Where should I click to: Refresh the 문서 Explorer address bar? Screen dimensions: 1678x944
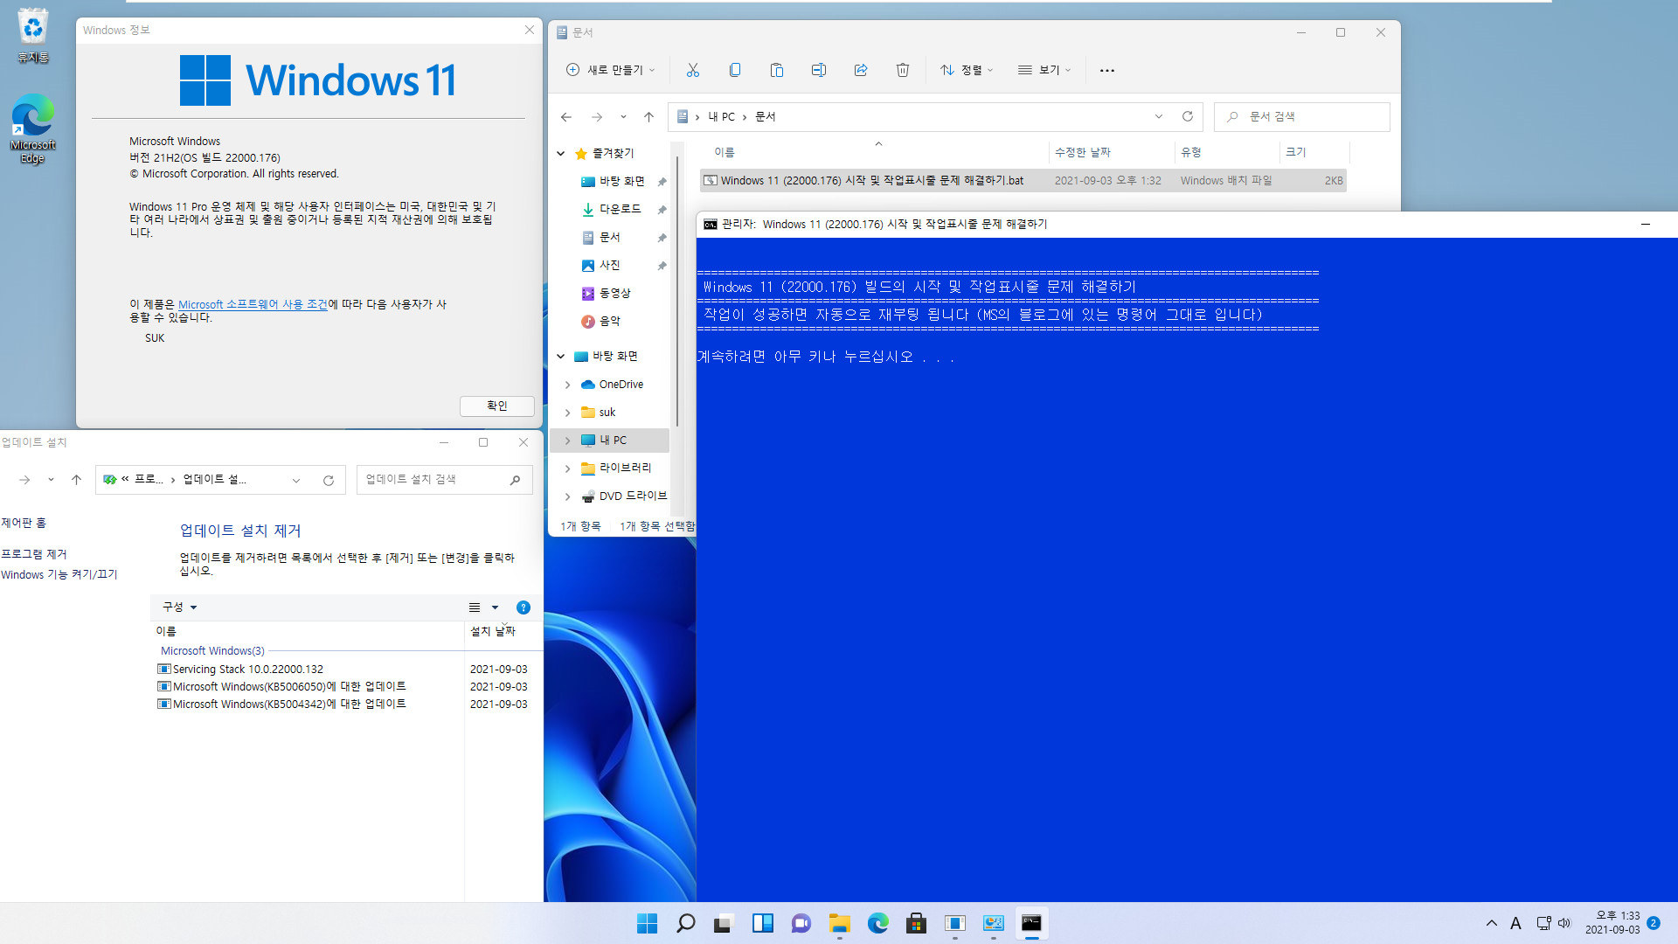(1188, 116)
